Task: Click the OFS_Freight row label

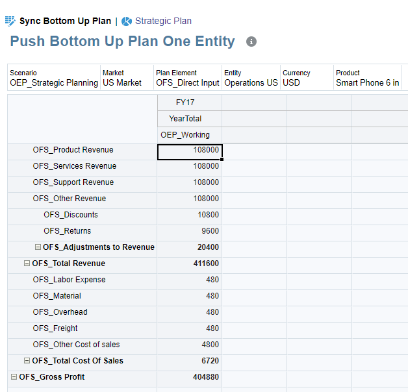Action: pos(55,328)
